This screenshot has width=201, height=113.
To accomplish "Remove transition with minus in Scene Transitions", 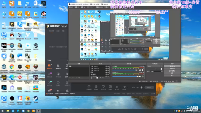I will [x=159, y=69].
